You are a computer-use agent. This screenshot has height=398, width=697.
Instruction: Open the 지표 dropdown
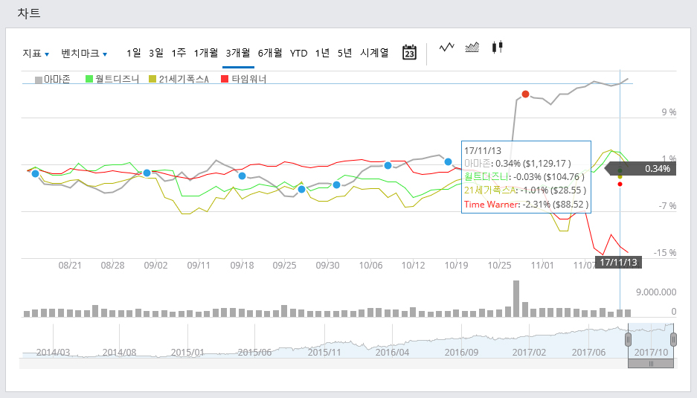(36, 54)
